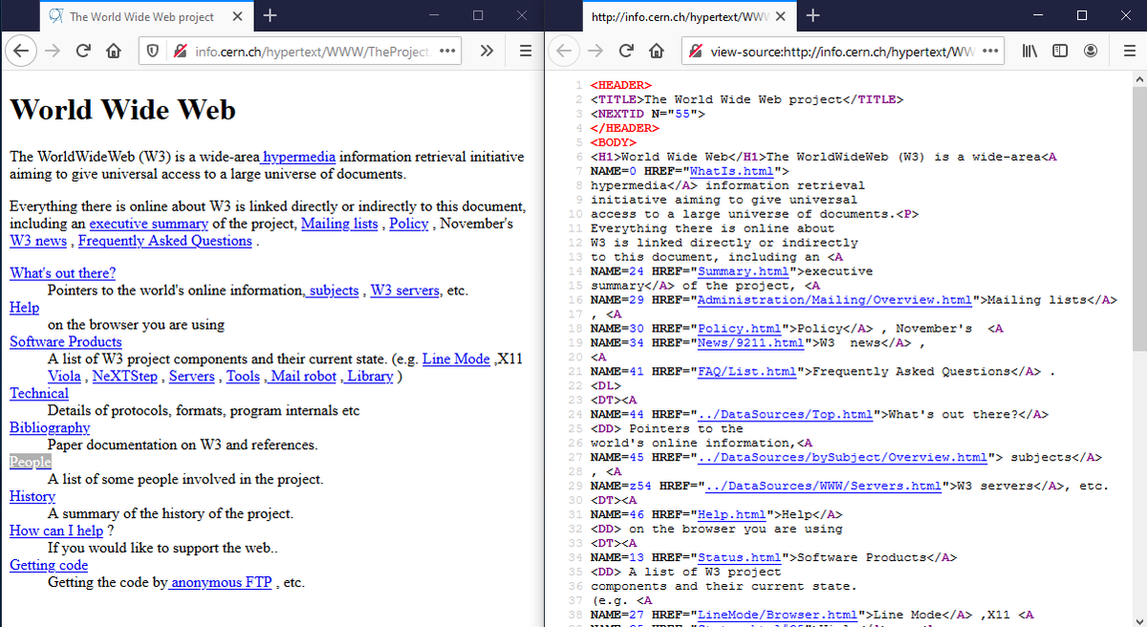Open the executive summary link
This screenshot has width=1147, height=627.
[x=148, y=224]
